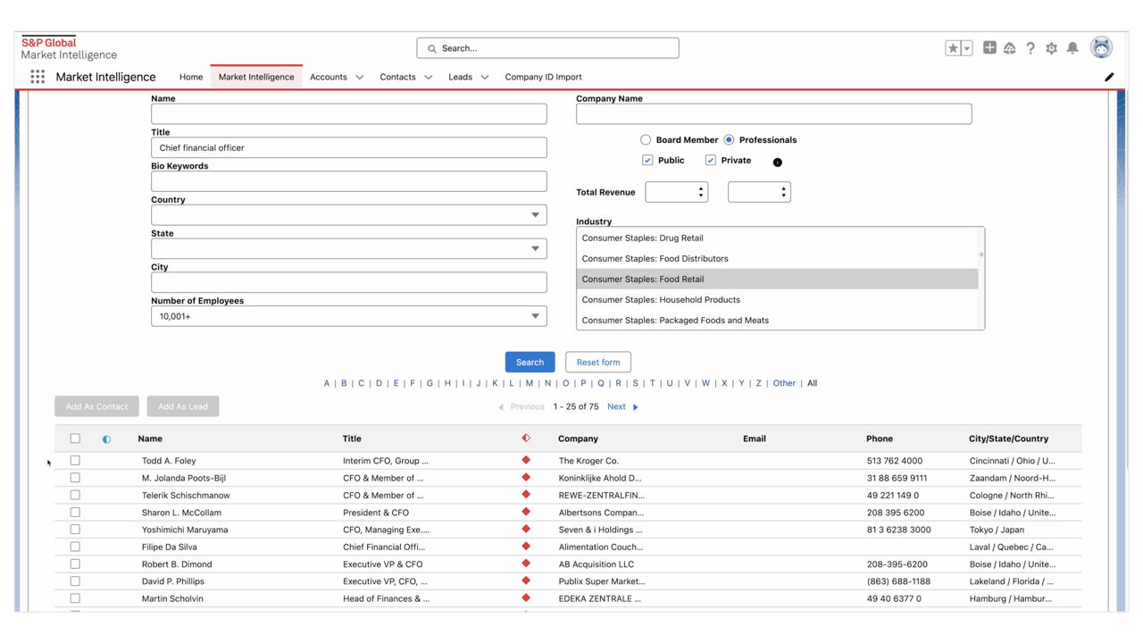This screenshot has width=1143, height=643.
Task: Open the State dropdown
Action: pos(348,249)
